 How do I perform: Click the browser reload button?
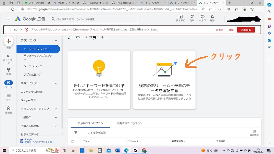(13, 9)
